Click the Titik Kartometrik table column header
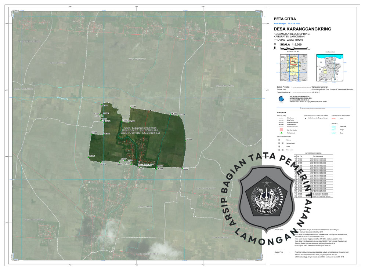 click(x=318, y=156)
